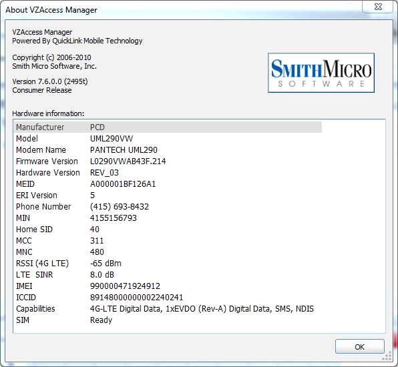Select the MNC row label

[x=24, y=252]
